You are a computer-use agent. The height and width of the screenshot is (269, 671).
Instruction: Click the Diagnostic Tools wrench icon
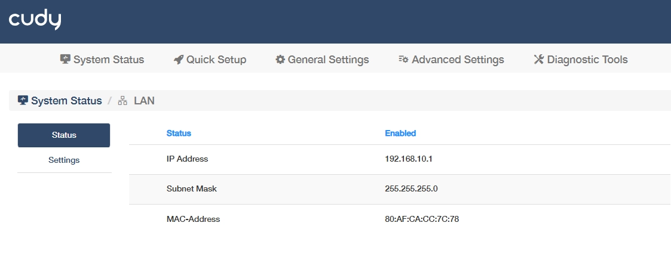[538, 60]
